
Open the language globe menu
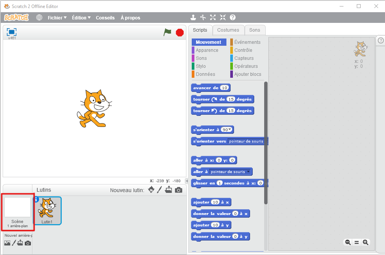pos(39,18)
